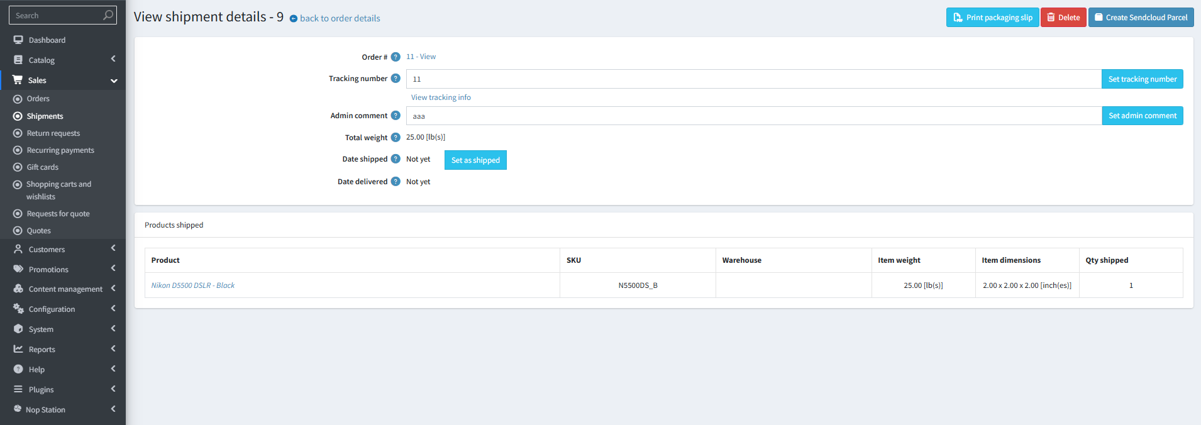
Task: Expand the Customers menu chevron
Action: pos(113,248)
